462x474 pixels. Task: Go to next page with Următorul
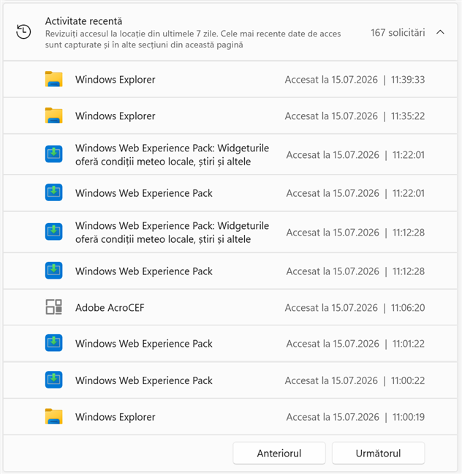(x=379, y=453)
